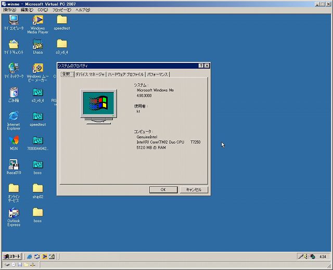Click the Intel(R) Core(TM)2 Duo CPU text
Viewport: 333px width, 270px height.
pyautogui.click(x=160, y=142)
